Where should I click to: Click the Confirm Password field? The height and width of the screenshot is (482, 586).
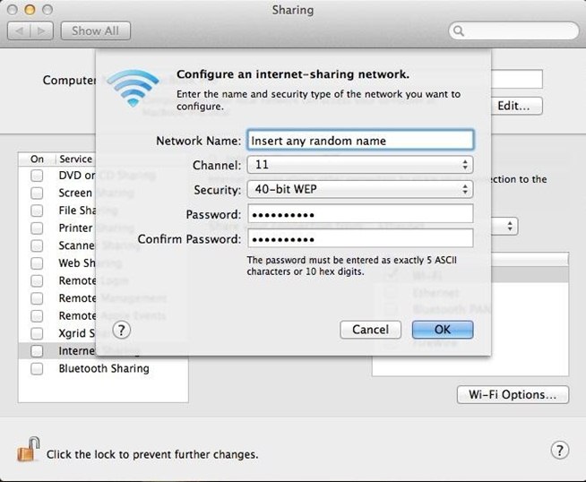[360, 238]
